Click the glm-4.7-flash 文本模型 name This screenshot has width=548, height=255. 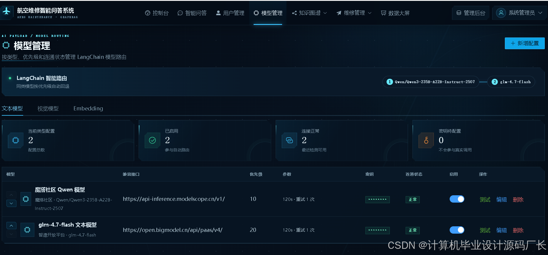[68, 225]
